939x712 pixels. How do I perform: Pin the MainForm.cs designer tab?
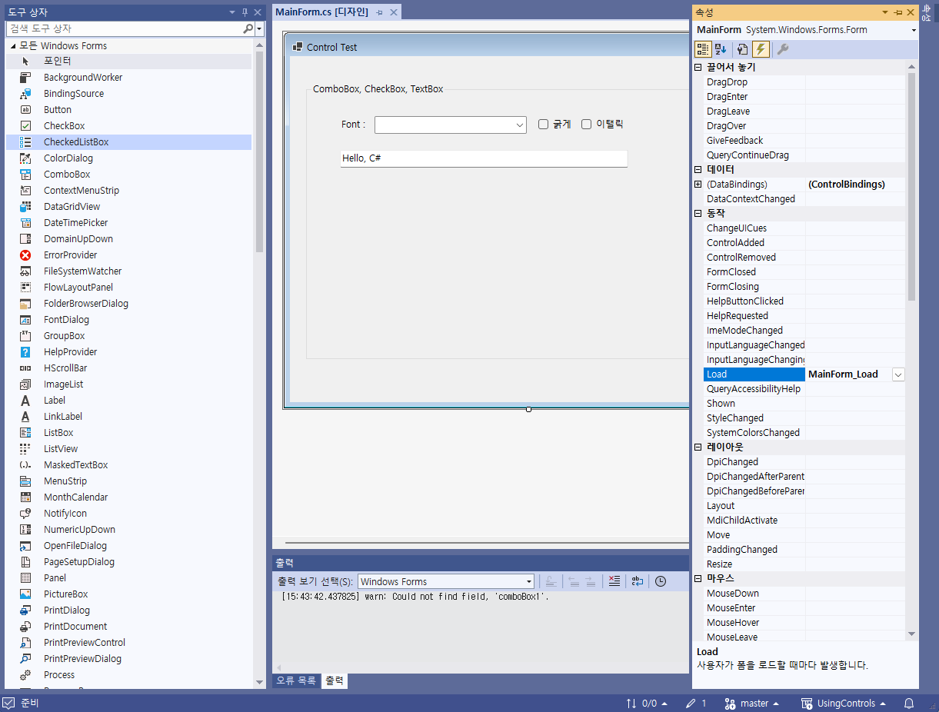click(x=379, y=12)
